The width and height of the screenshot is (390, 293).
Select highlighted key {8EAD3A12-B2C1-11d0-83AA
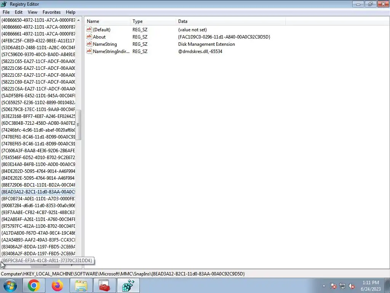pyautogui.click(x=38, y=192)
